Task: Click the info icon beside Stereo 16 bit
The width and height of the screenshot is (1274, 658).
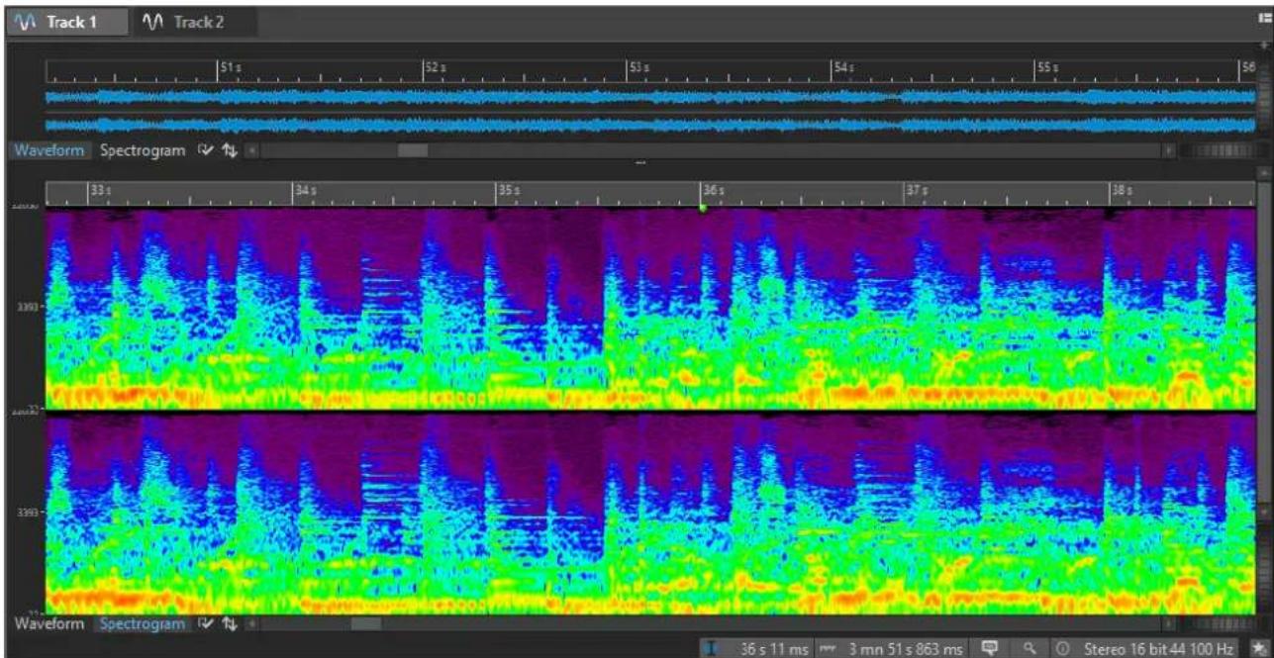Action: coord(1062,648)
